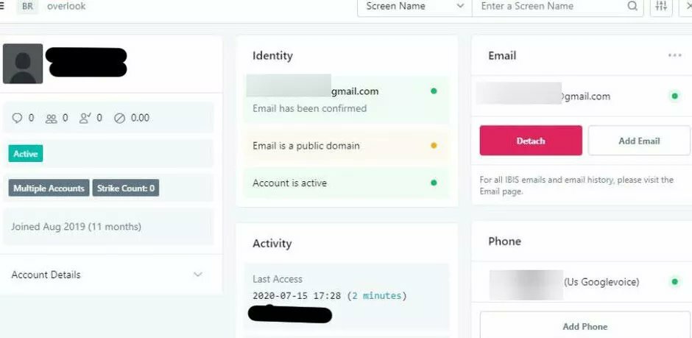Screen dimensions: 692x338
Task: Click the Strike Count: 0 tag
Action: tap(126, 188)
